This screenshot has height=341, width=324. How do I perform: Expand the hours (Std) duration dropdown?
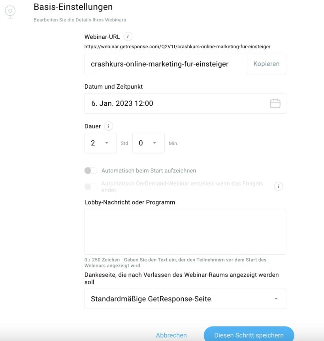pos(100,143)
